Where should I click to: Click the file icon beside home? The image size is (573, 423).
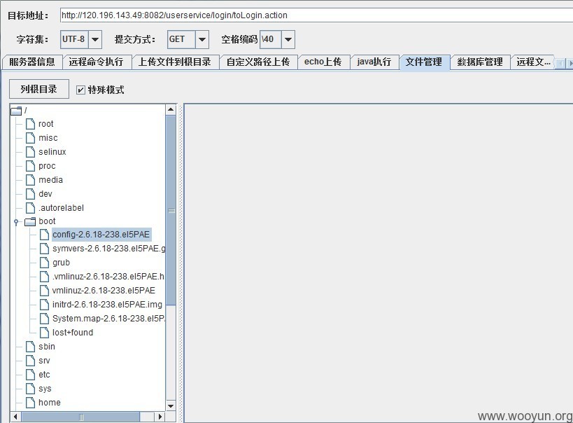pos(30,403)
